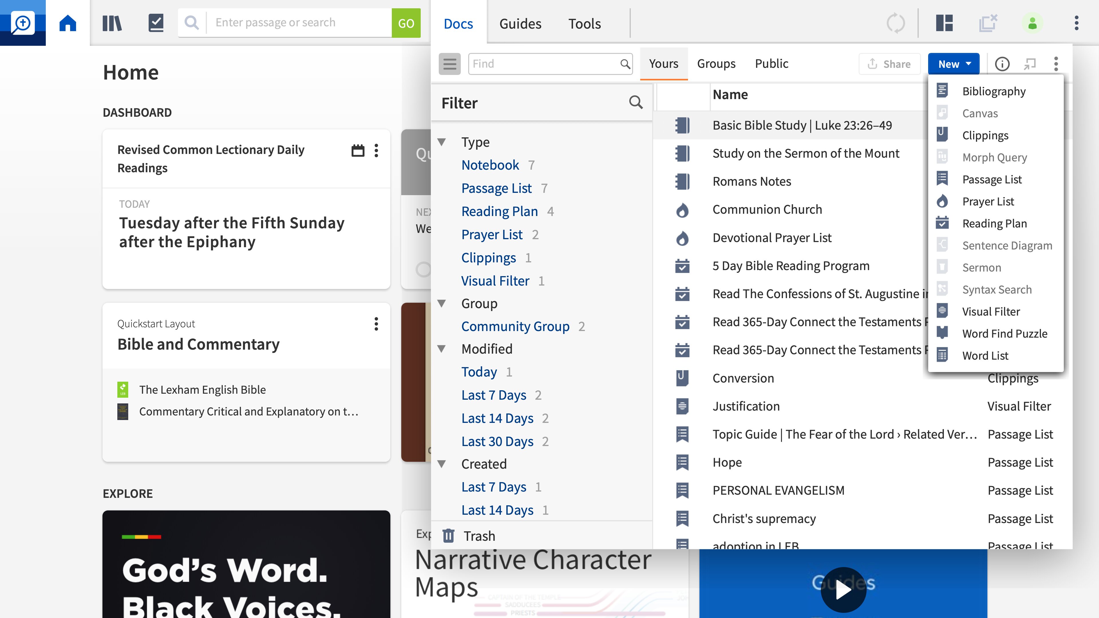Image resolution: width=1099 pixels, height=618 pixels.
Task: Filter by Modified Last 30 Days
Action: tap(497, 441)
